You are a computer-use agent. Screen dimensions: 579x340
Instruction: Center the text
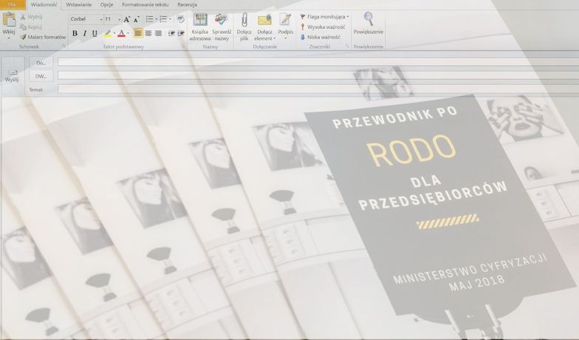[148, 33]
